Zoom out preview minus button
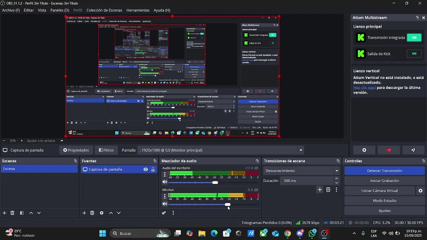 [x=4, y=141]
